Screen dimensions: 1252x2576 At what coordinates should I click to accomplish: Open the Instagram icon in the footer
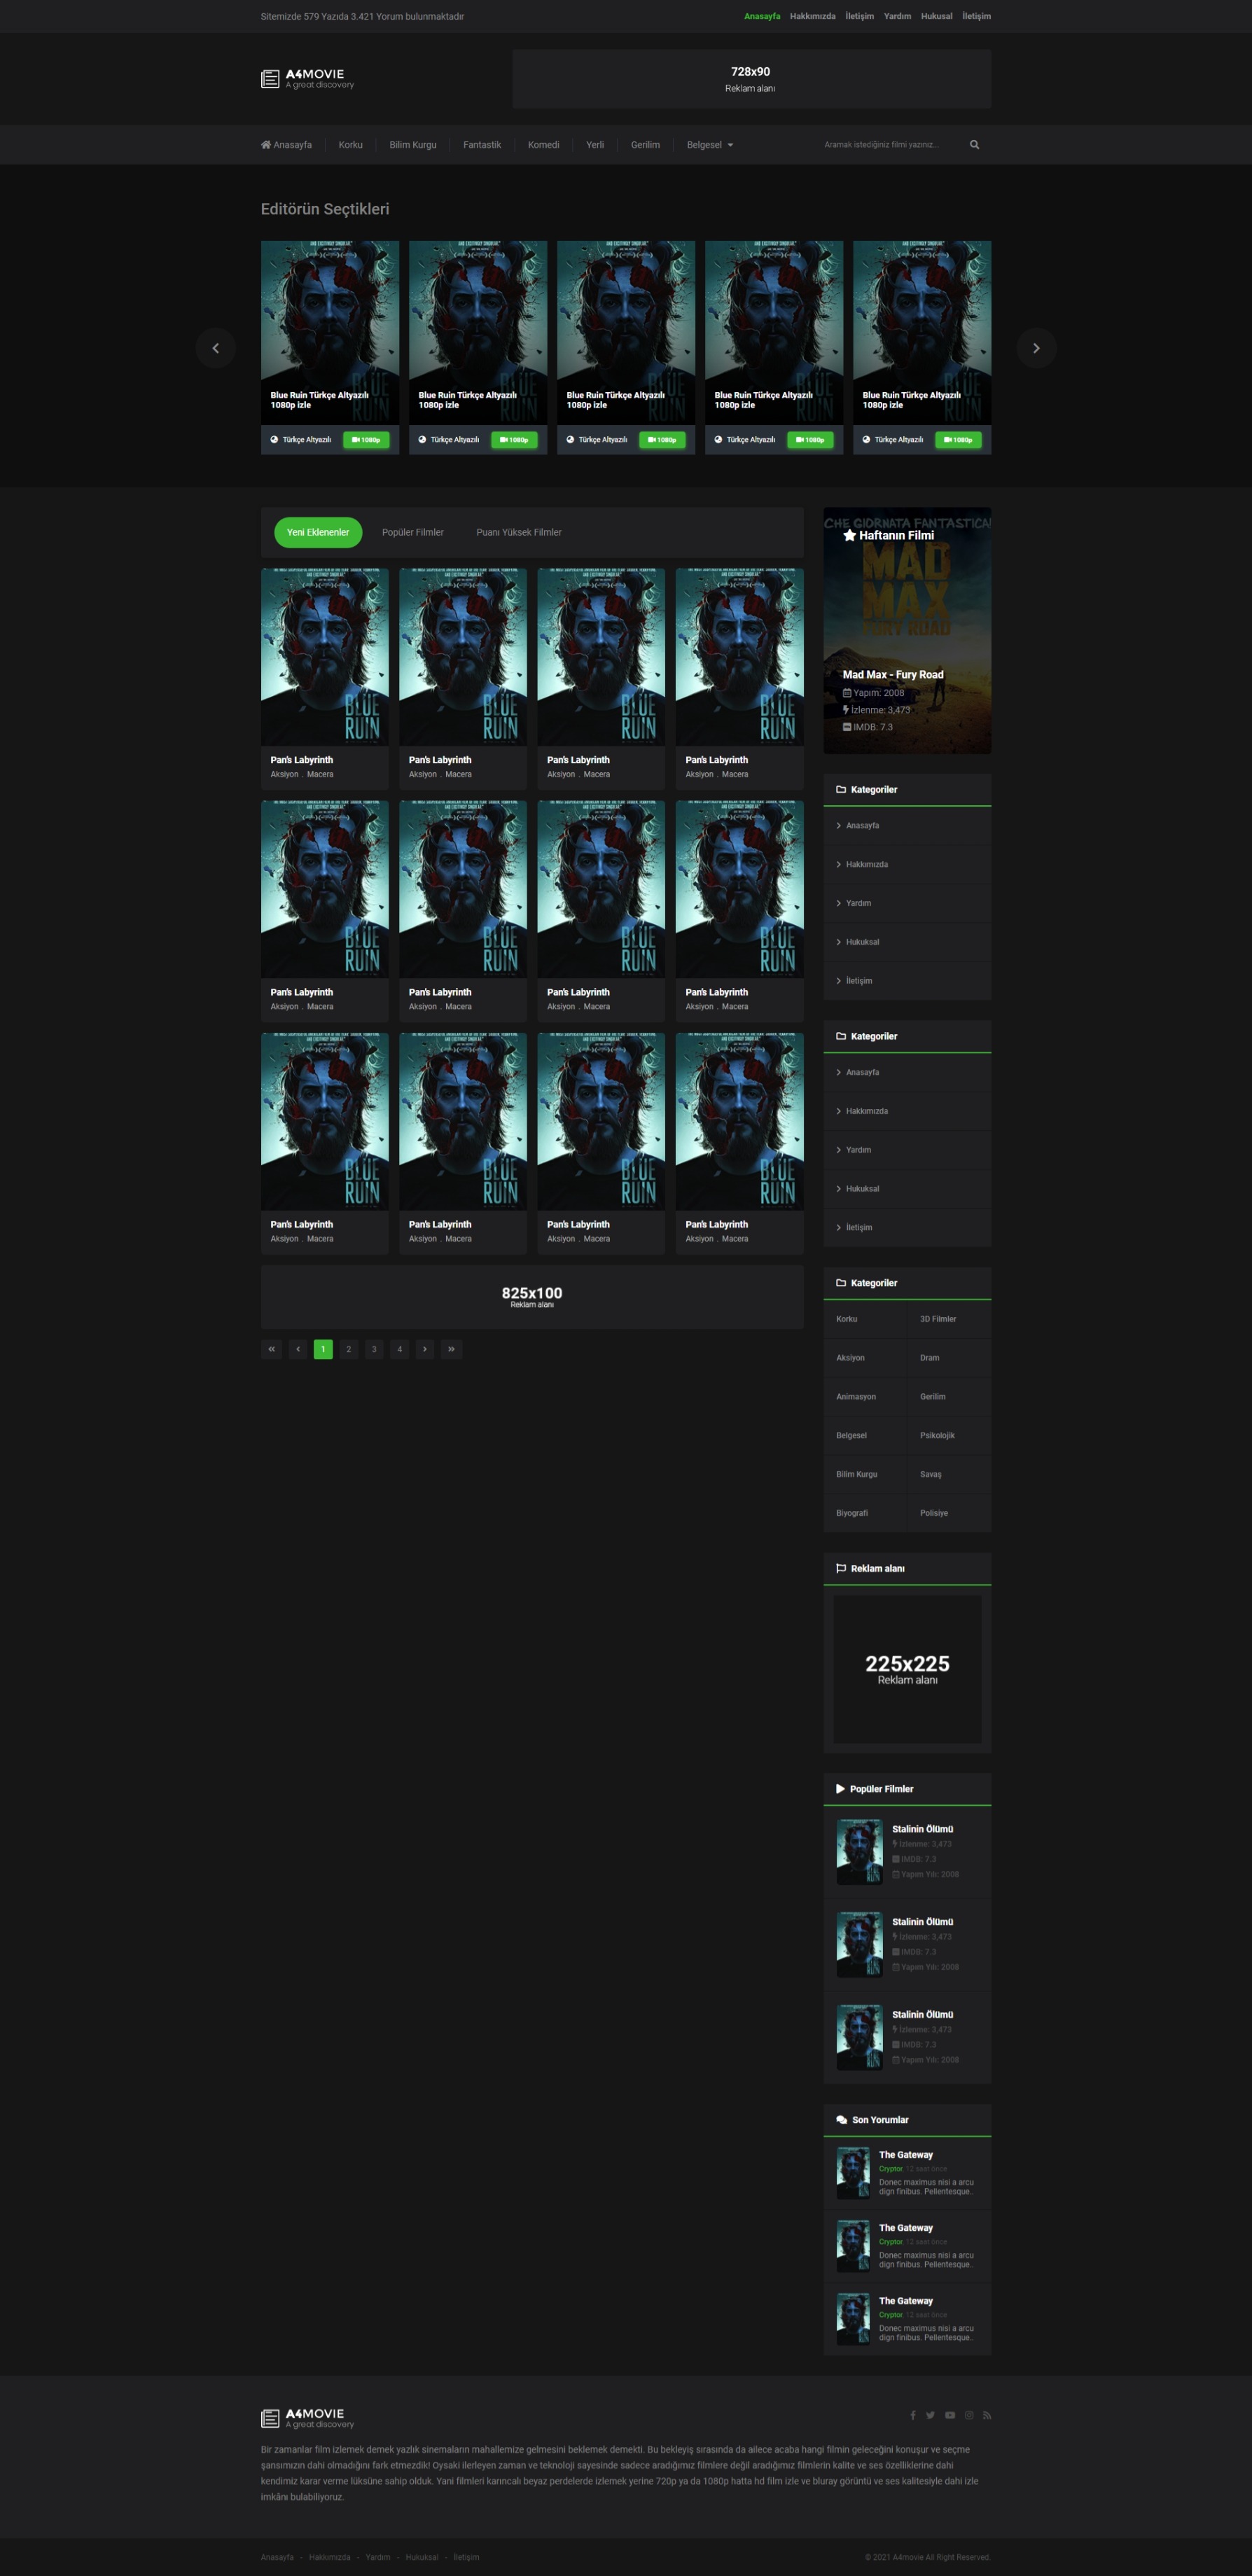point(969,2415)
